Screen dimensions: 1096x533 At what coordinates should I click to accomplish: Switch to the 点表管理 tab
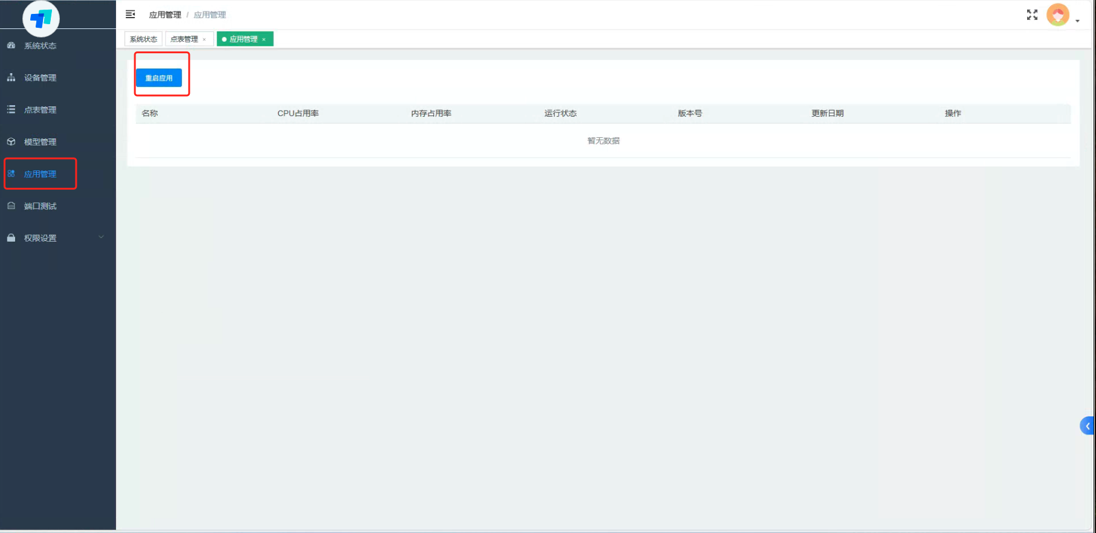184,39
